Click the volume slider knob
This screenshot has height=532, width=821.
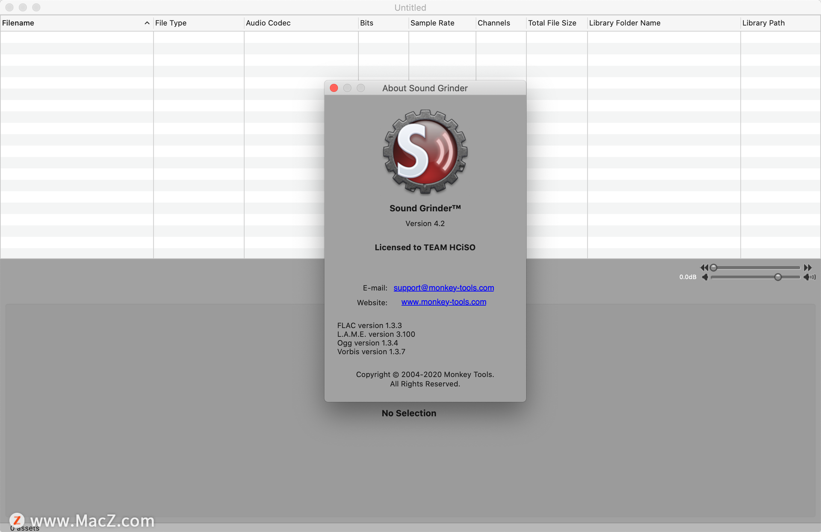778,277
